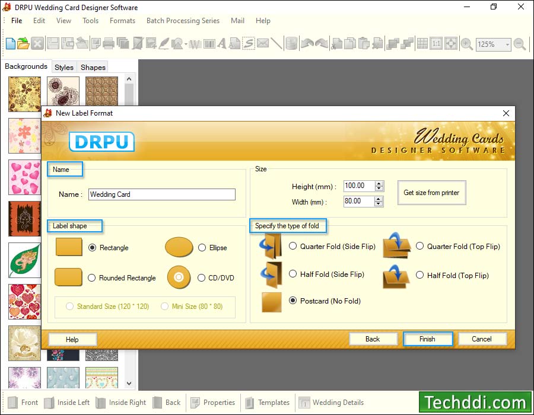Click the gray X close-document toolbar icon
This screenshot has height=415, width=534.
(x=37, y=44)
